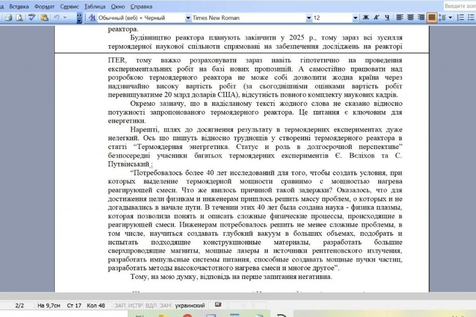
Task: Click the Paste clipboard icon
Action: (44, 18)
